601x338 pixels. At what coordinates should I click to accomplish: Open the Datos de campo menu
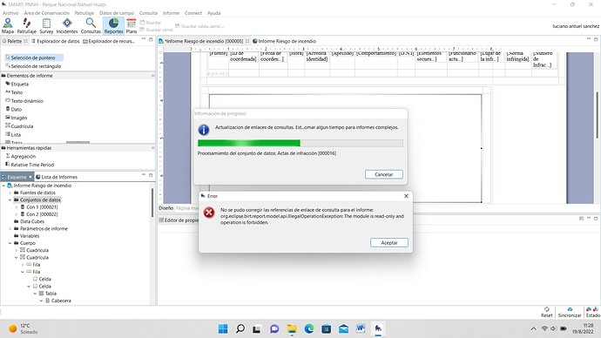[117, 13]
